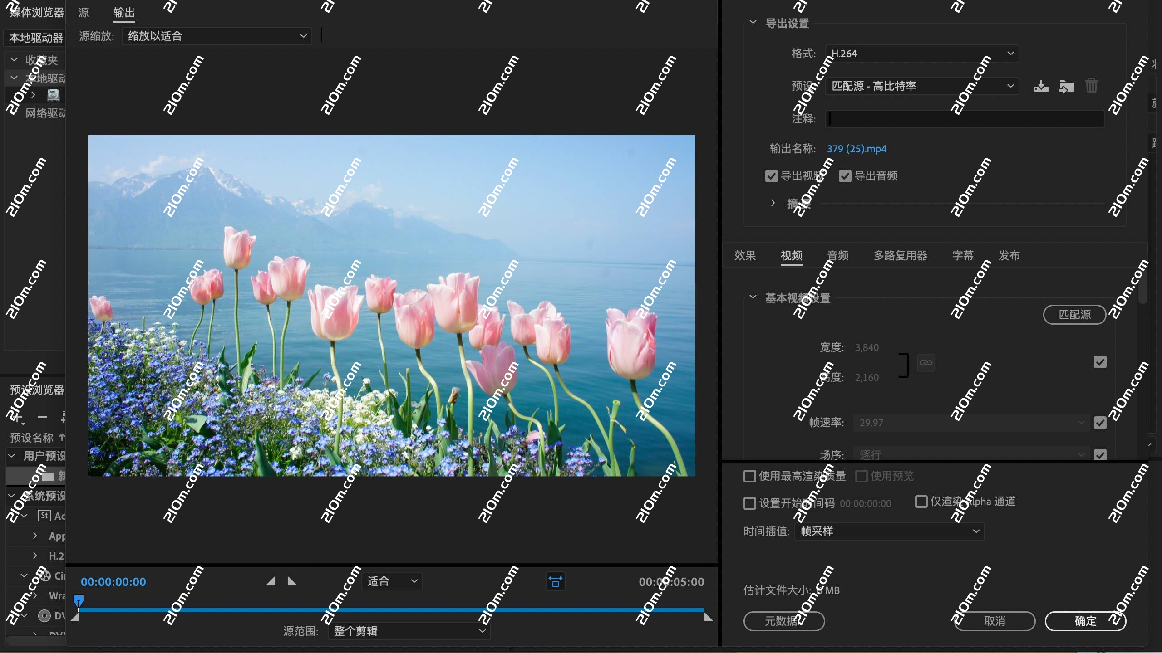Screen dimensions: 1162x653
Task: Switch to the 音频 tab
Action: (x=838, y=255)
